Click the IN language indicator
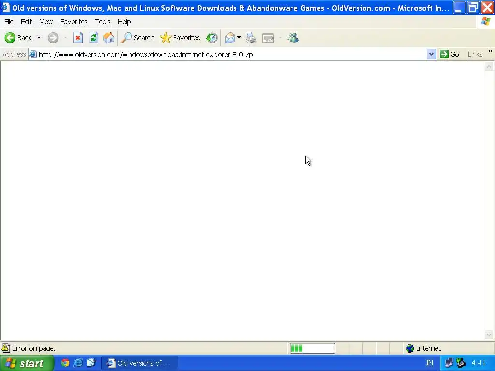This screenshot has height=371, width=495. [430, 363]
